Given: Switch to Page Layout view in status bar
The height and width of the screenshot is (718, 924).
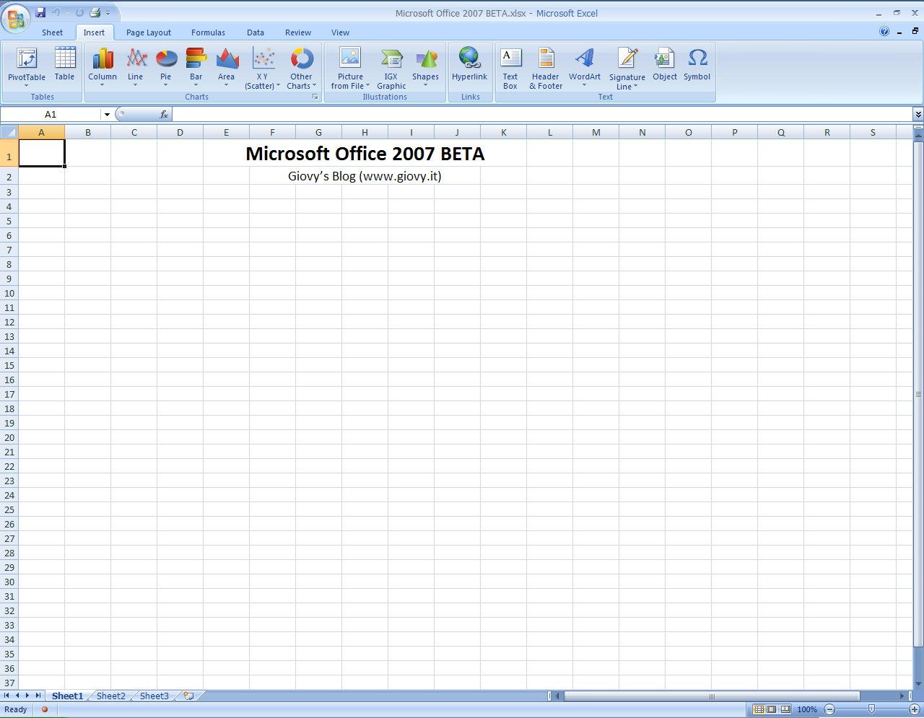Looking at the screenshot, I should tap(772, 709).
